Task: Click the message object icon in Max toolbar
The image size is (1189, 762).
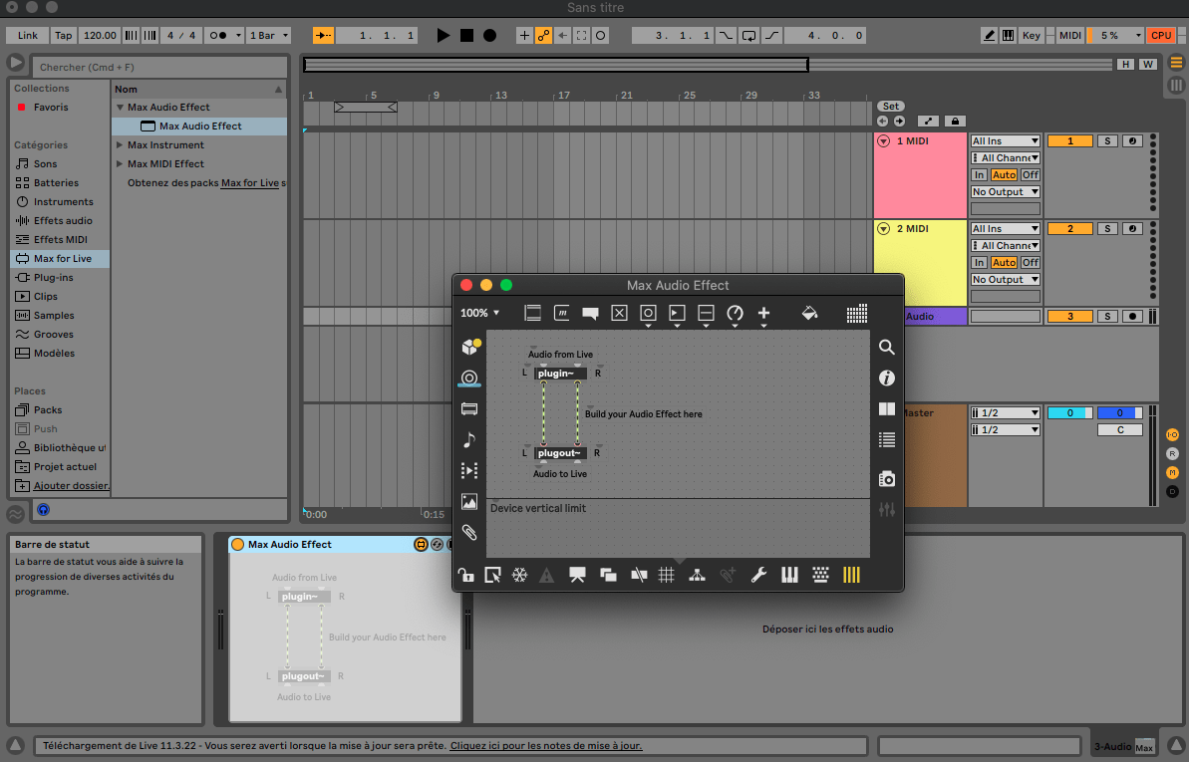Action: point(562,313)
